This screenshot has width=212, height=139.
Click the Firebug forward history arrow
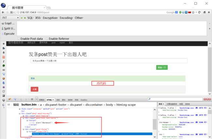pyautogui.click(x=26, y=100)
